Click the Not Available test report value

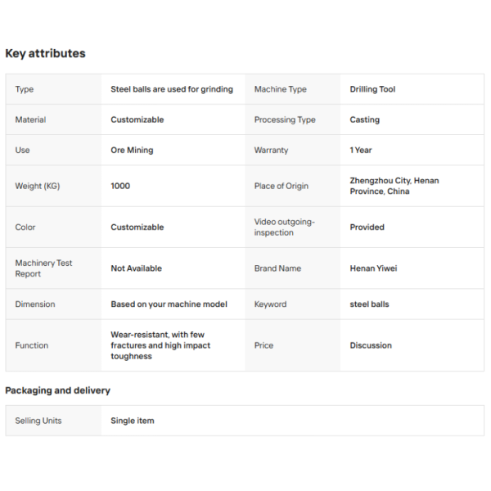[x=137, y=268]
